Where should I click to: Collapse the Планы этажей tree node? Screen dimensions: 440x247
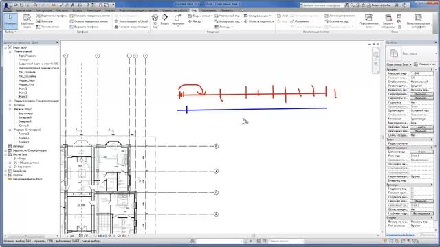point(10,51)
